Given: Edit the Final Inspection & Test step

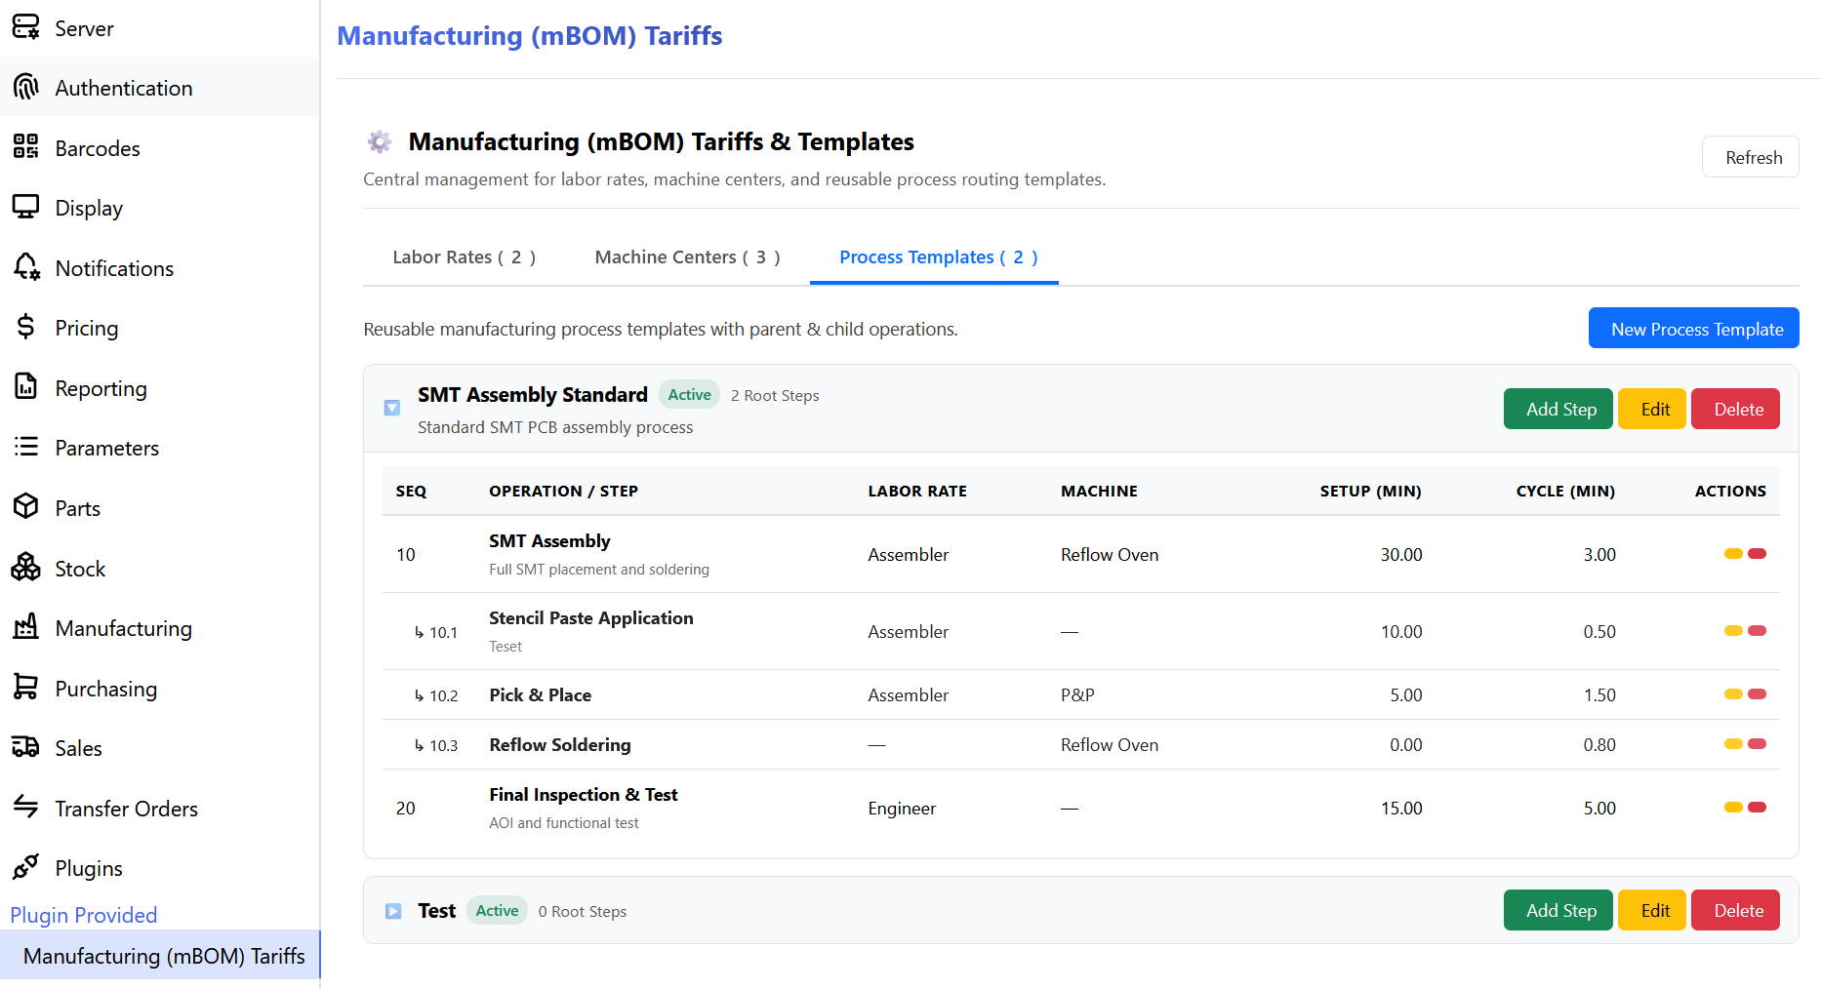Looking at the screenshot, I should 1733,808.
